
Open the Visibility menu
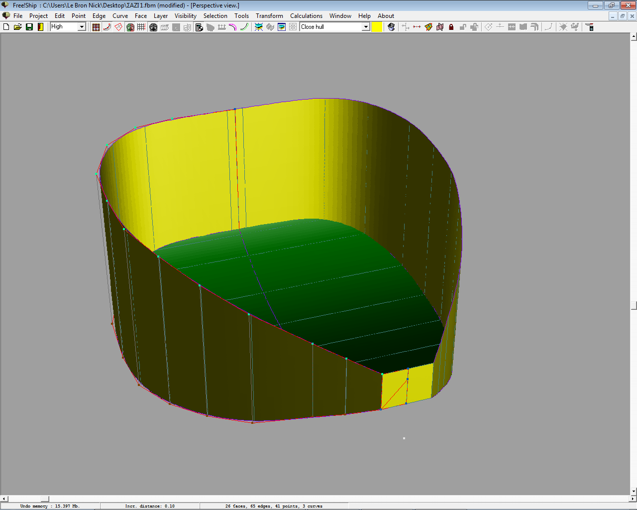[x=185, y=16]
